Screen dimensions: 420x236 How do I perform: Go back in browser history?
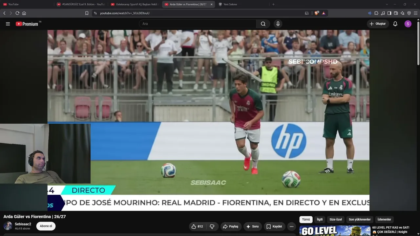click(4, 13)
